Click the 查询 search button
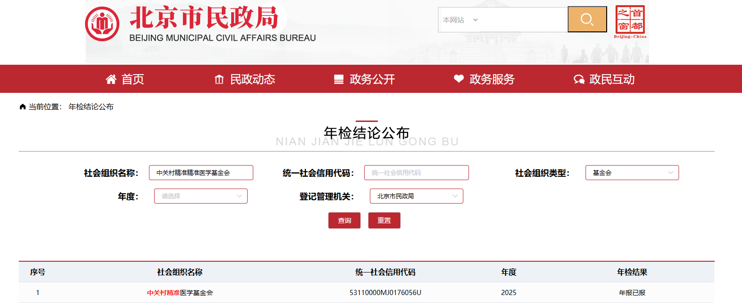742x303 pixels. point(344,220)
